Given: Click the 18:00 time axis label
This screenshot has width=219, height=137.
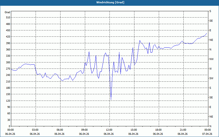Looking at the screenshot, I should click(159, 130).
